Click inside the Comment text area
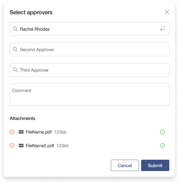The height and width of the screenshot is (183, 179). 89,95
